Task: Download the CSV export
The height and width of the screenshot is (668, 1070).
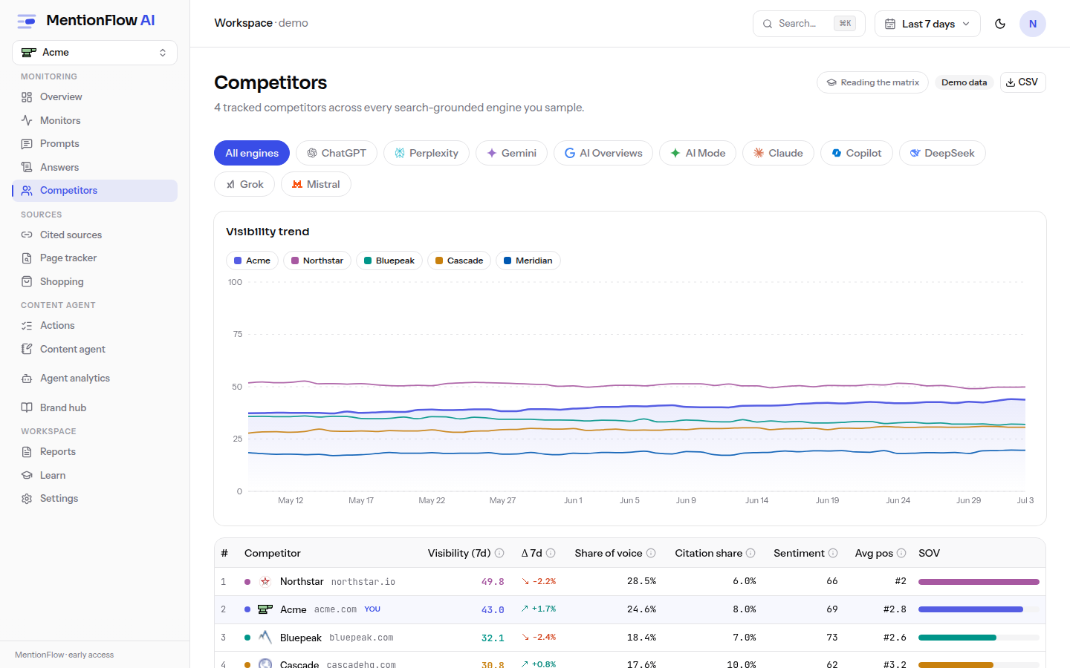Action: (1022, 82)
